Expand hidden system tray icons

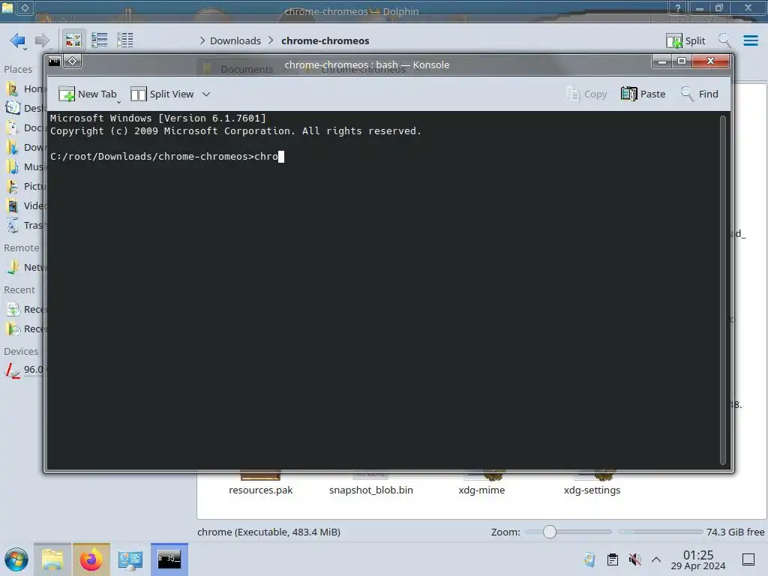tap(656, 559)
